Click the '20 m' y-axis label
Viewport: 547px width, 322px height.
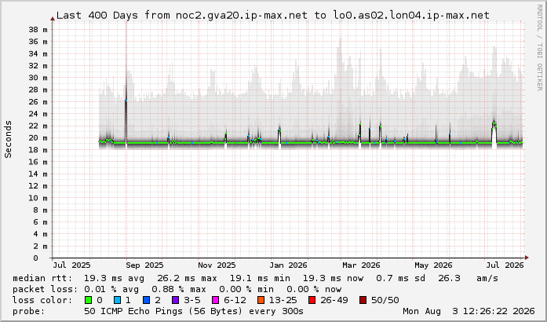[x=38, y=138]
